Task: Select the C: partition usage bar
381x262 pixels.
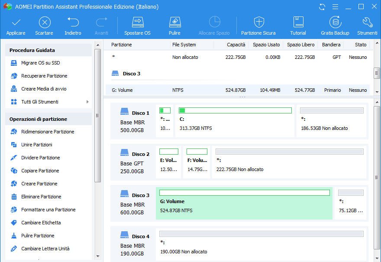Action: (x=235, y=110)
